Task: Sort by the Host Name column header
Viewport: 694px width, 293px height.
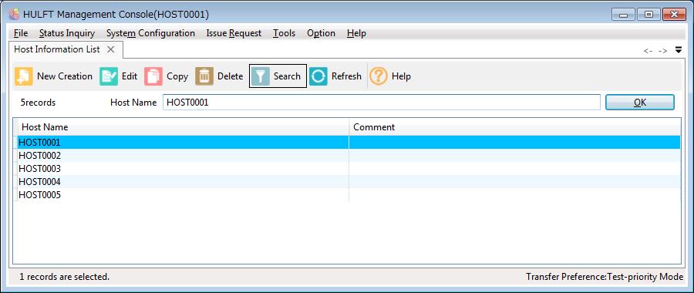Action: 183,127
